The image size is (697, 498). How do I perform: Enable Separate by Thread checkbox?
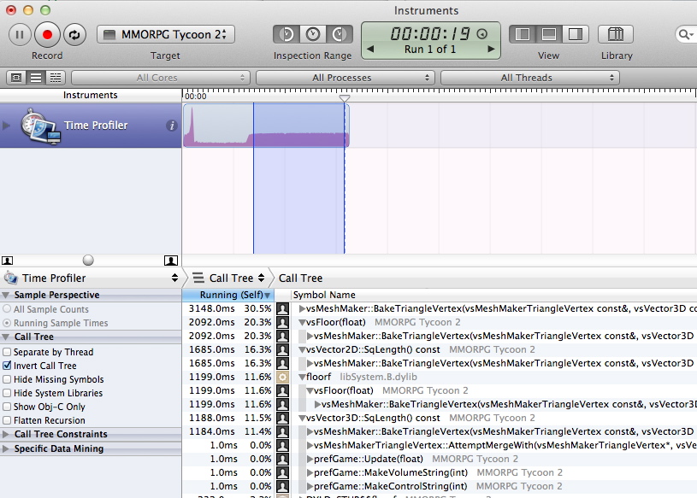pyautogui.click(x=7, y=352)
